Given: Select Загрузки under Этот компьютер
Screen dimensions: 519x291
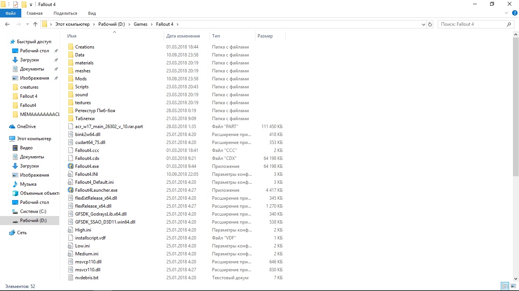Looking at the screenshot, I should (x=30, y=166).
